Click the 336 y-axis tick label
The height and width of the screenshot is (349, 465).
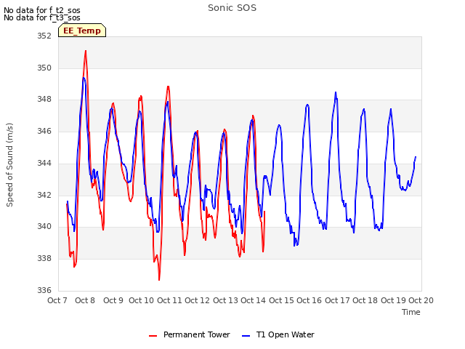point(44,290)
